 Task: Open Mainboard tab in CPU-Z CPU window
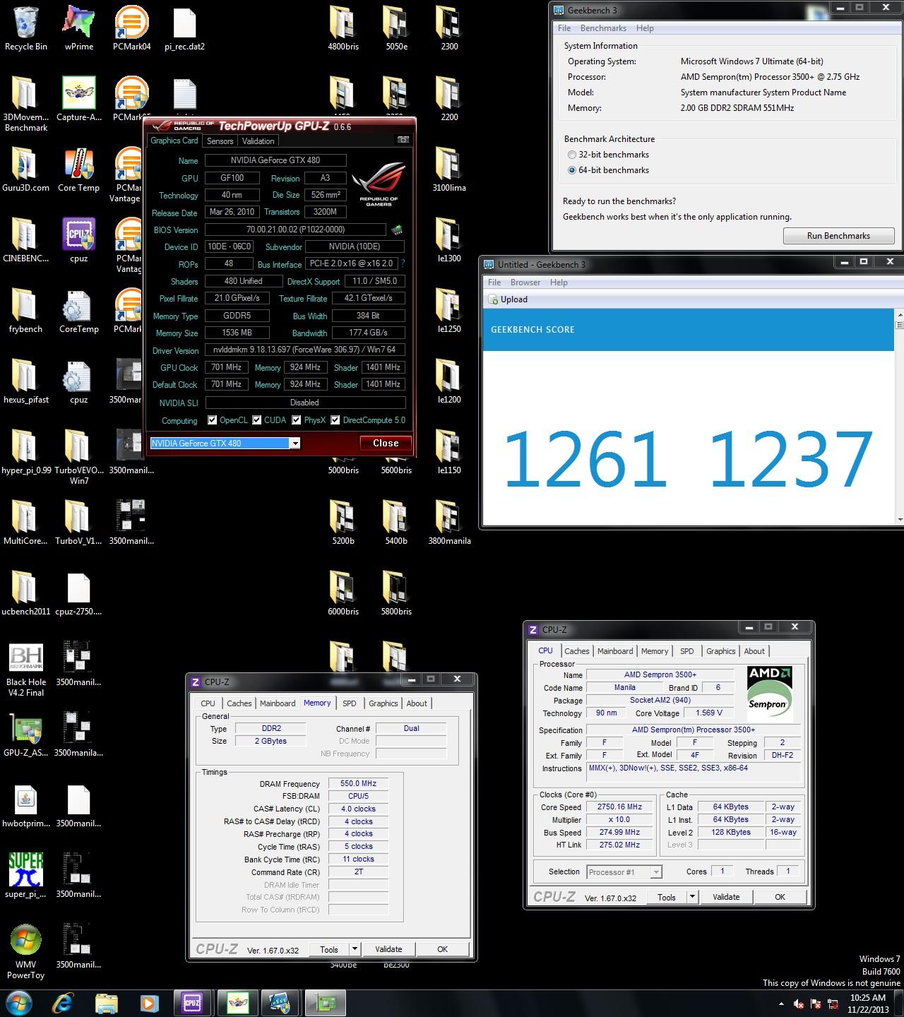point(615,651)
